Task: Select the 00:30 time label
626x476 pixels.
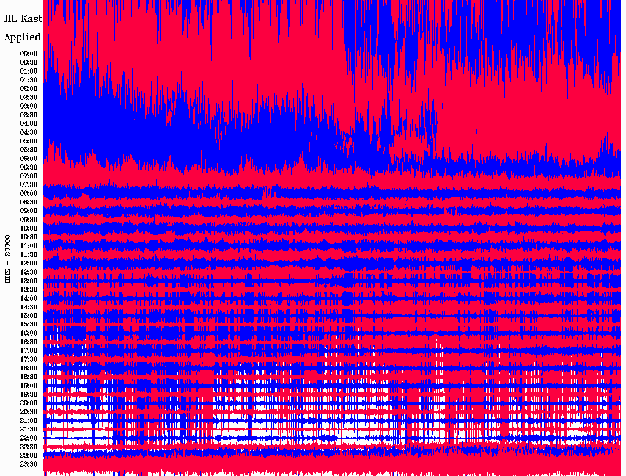Action: tap(29, 62)
